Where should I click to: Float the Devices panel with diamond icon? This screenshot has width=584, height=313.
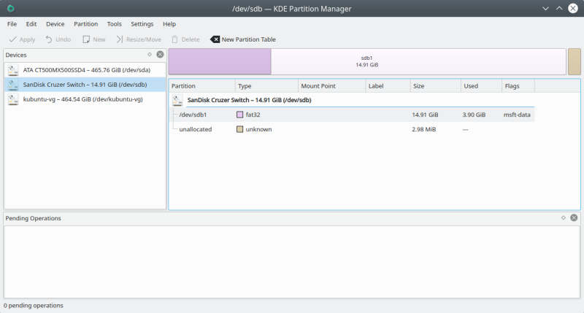coord(150,55)
